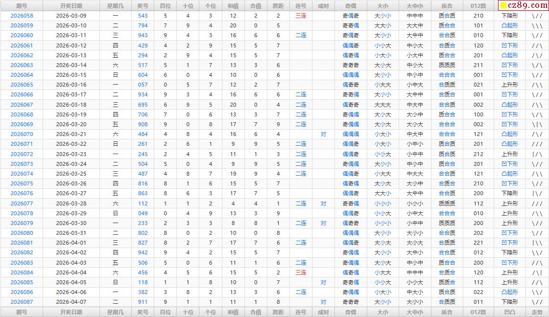The image size is (549, 317).
Task: Select the top 和值 column header
Action: [x=233, y=6]
